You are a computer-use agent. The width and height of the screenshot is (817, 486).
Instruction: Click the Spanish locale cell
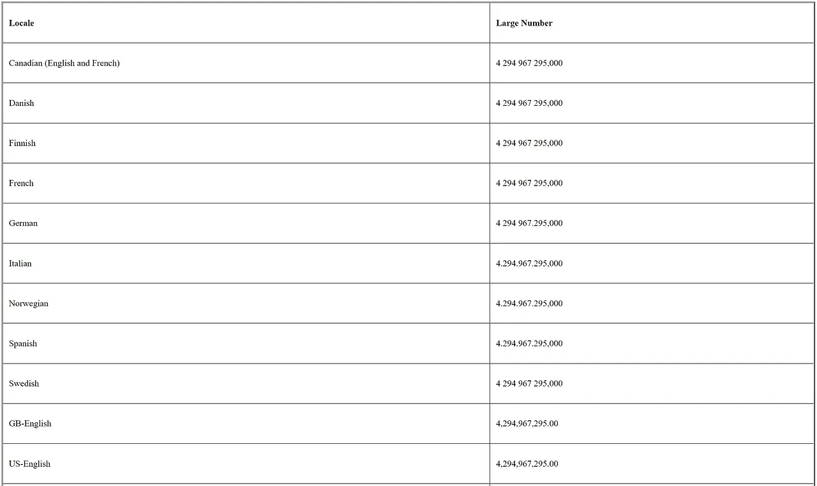tap(23, 344)
